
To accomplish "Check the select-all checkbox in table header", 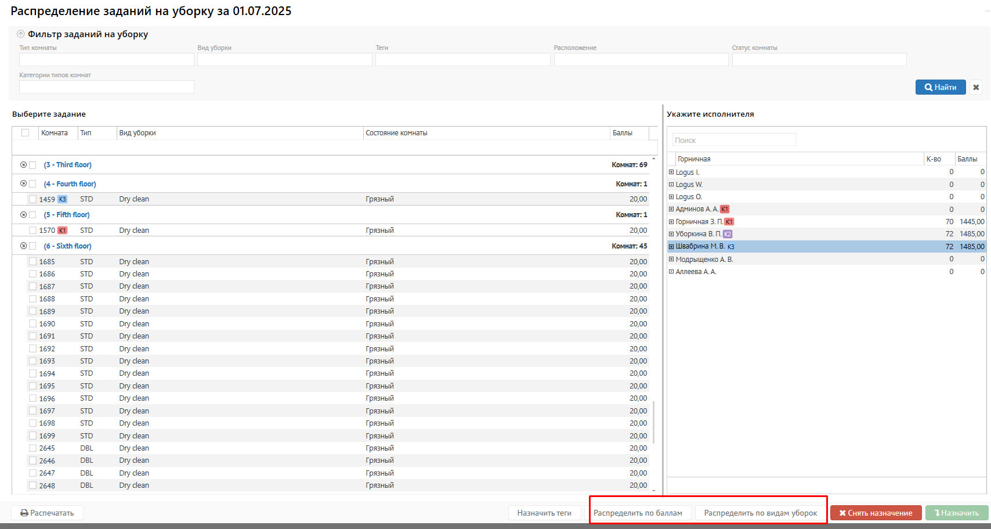I will pos(25,133).
